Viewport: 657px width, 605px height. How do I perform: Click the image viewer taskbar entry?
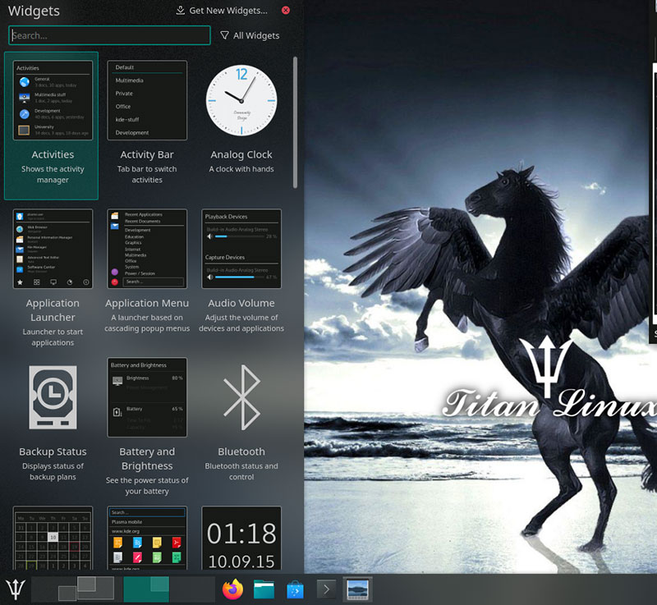357,589
